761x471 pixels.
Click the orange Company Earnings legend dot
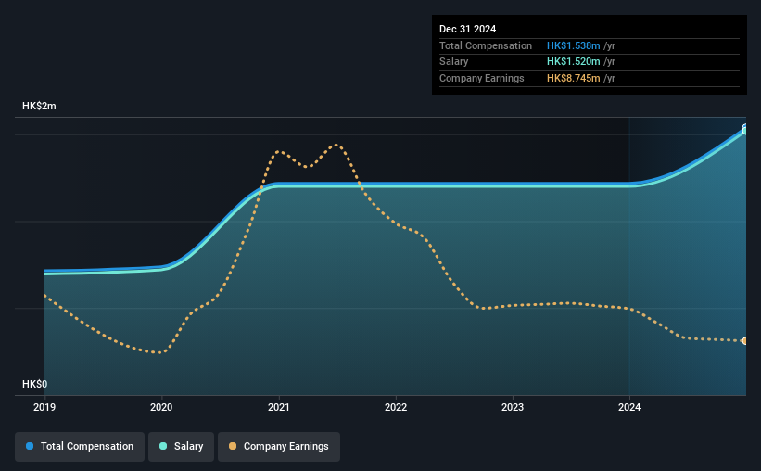coord(233,446)
